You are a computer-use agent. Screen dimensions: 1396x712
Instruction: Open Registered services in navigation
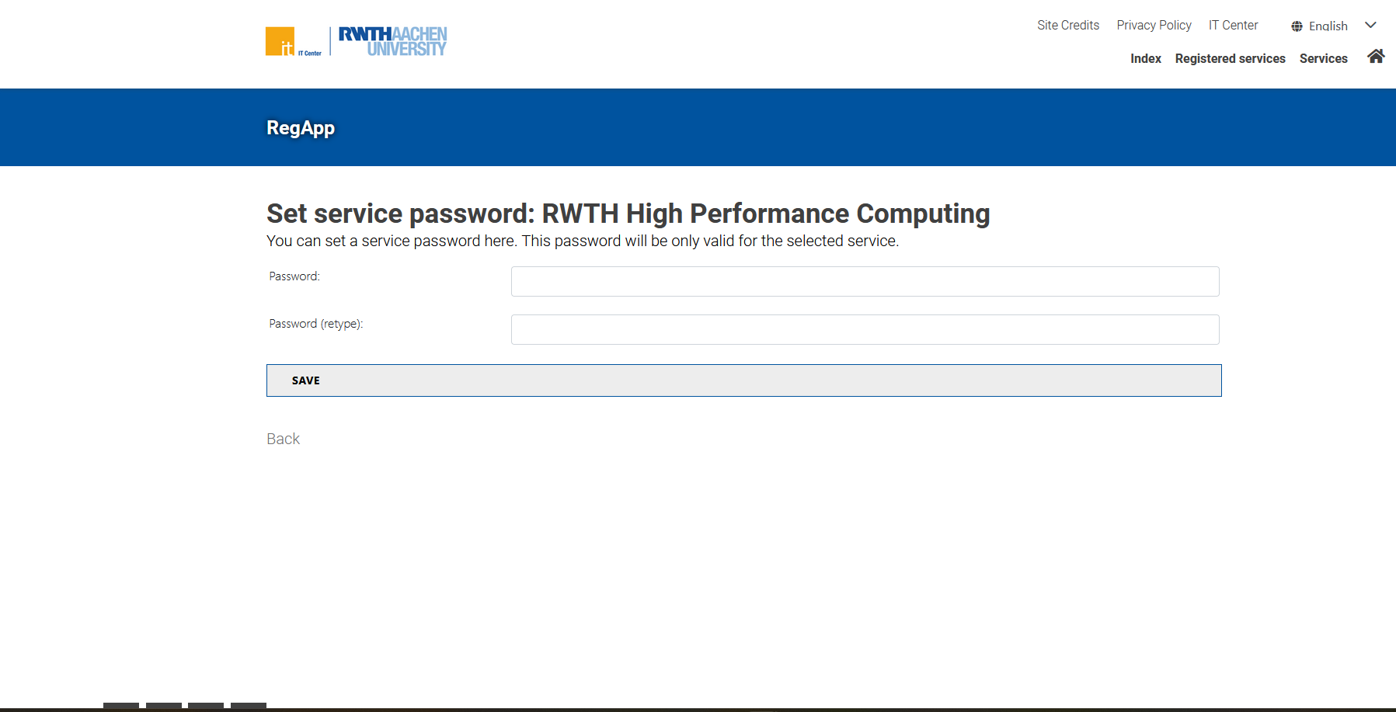click(1230, 59)
